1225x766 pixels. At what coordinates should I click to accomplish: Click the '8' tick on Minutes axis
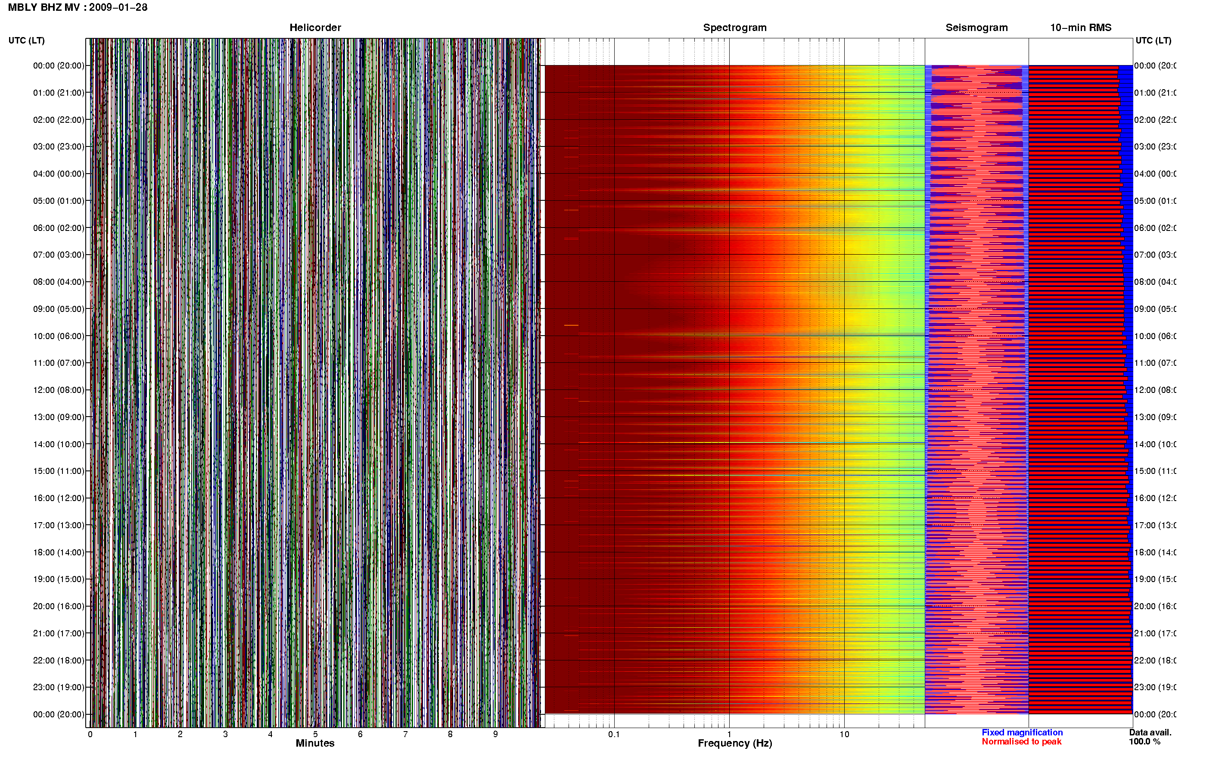tap(450, 735)
